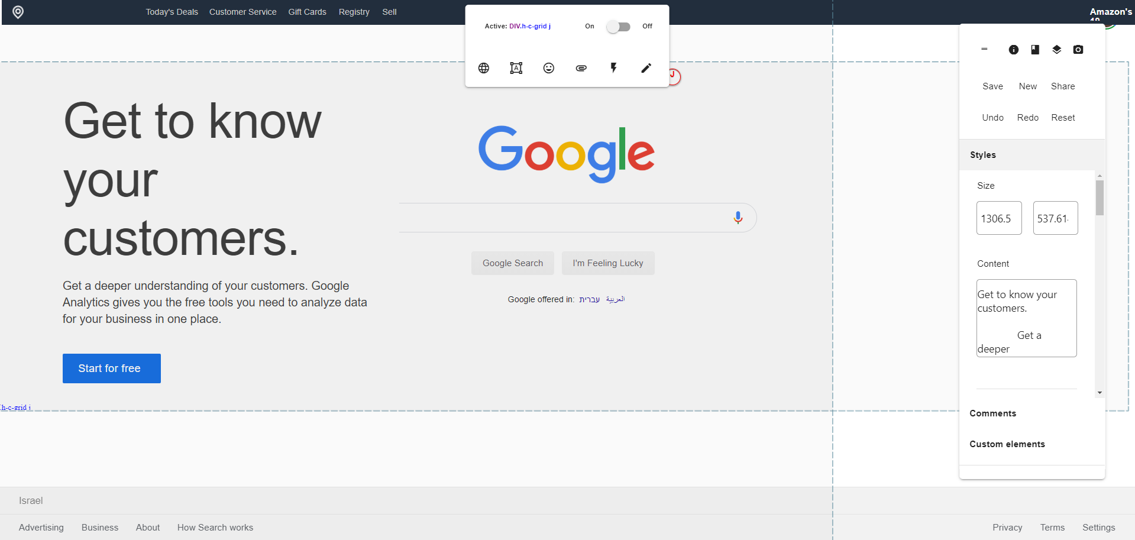Open Settings in the footer
The image size is (1135, 540).
pyautogui.click(x=1099, y=528)
